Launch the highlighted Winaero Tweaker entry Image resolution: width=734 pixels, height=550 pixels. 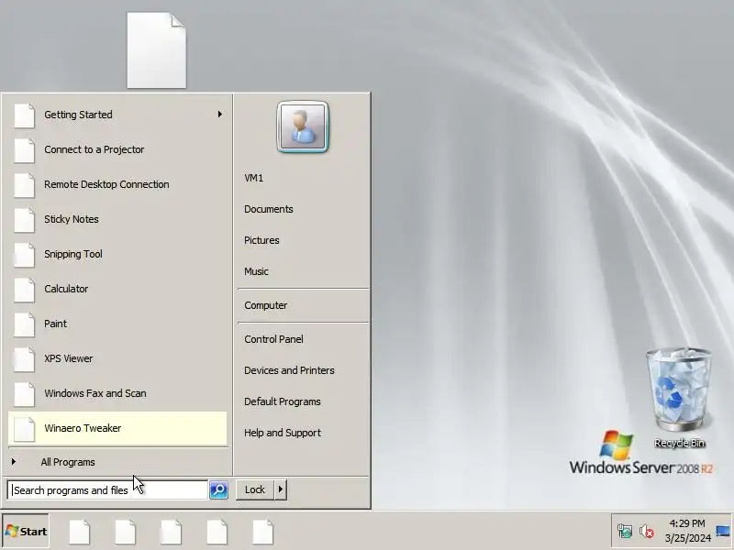[117, 428]
